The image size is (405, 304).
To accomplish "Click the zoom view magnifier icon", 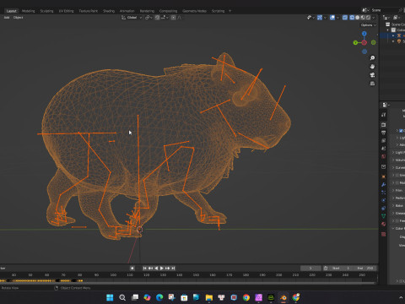I will click(x=372, y=58).
